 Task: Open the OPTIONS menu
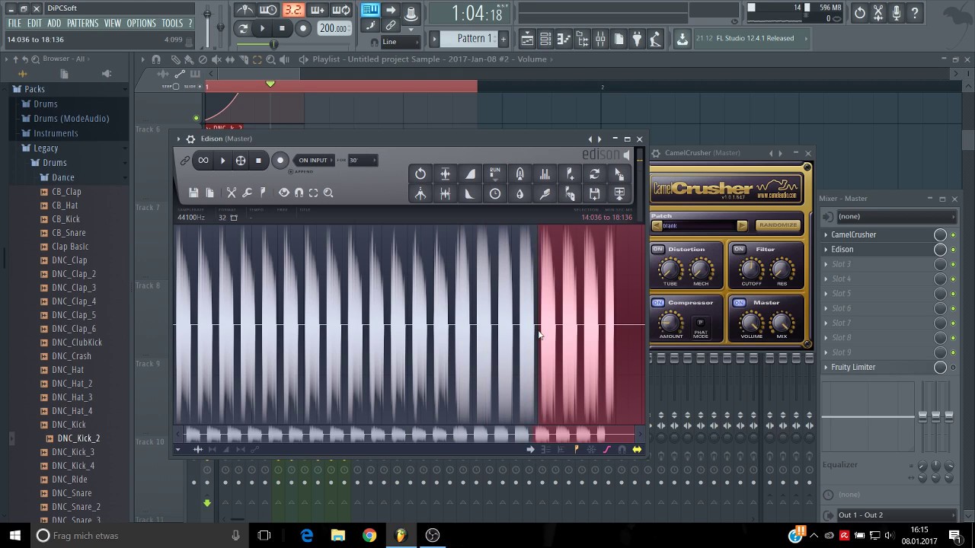[x=141, y=24]
